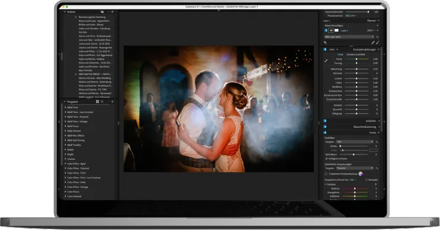Switch to the Schwarz und Weiß tab

point(356,55)
